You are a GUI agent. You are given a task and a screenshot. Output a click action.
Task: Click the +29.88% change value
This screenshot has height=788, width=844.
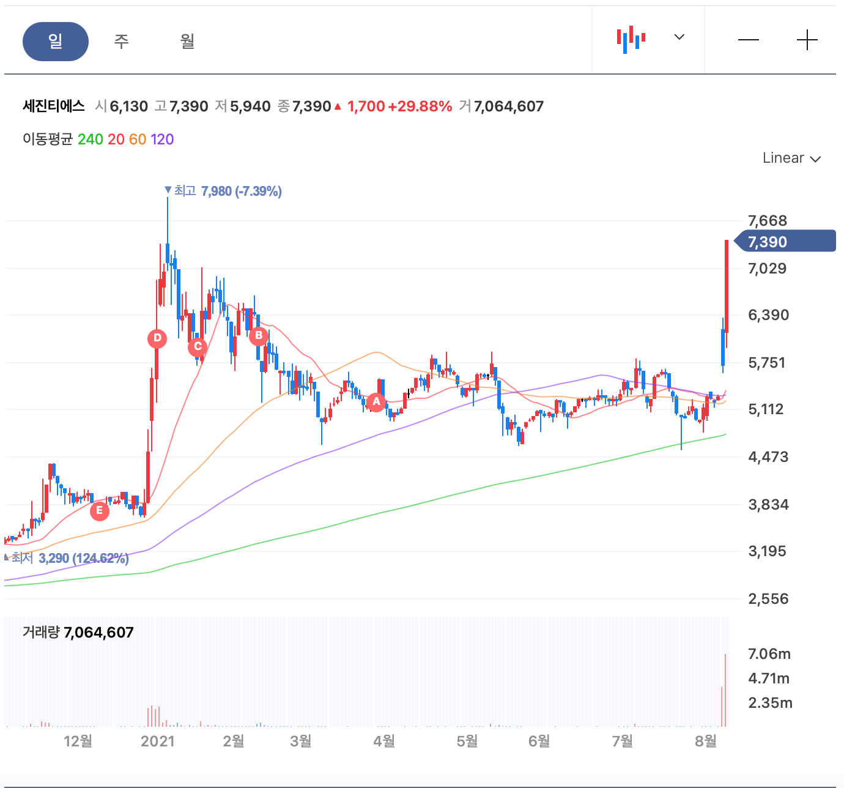[x=420, y=106]
